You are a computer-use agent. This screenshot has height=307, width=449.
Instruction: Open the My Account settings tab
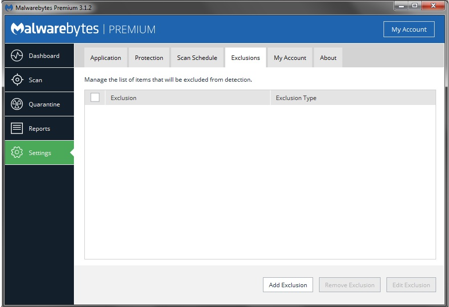pos(290,58)
